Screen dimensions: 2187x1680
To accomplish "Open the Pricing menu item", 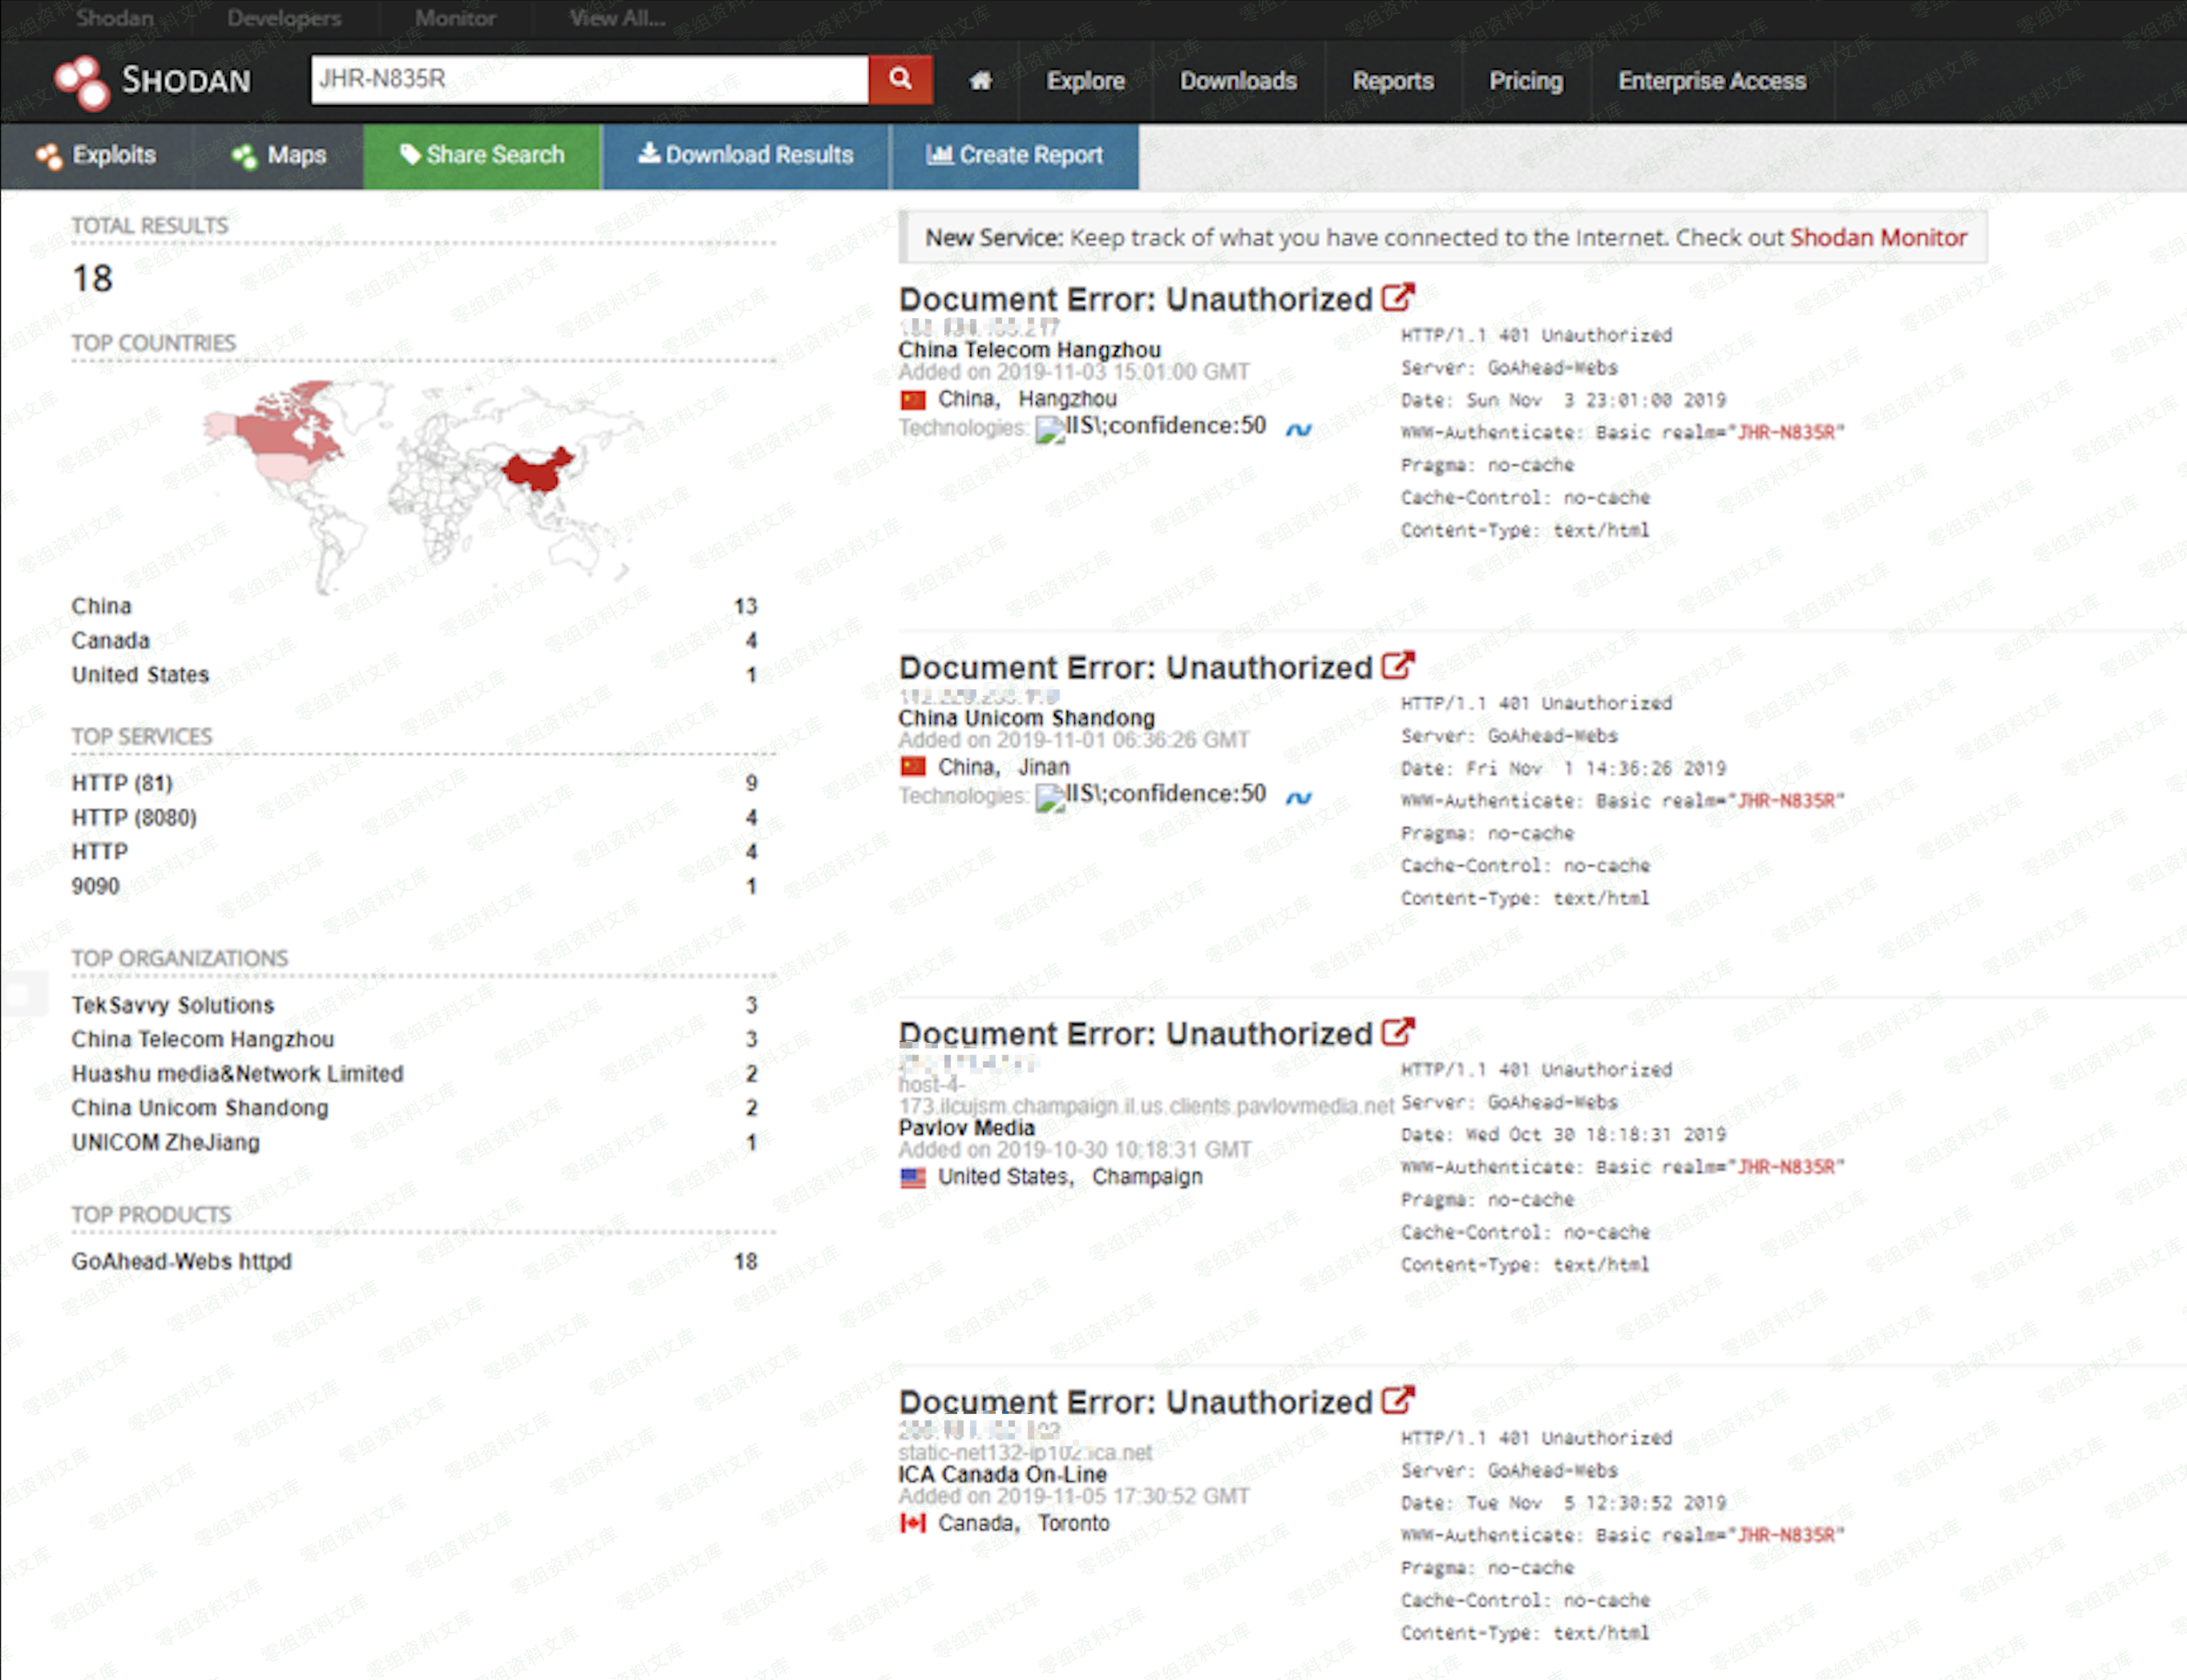I will tap(1525, 81).
